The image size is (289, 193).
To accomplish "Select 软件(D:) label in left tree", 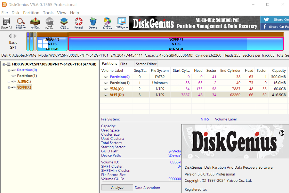I will pos(24,87).
